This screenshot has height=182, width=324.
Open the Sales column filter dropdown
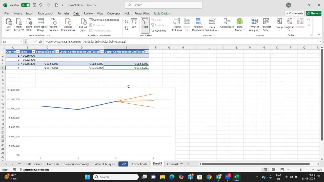(33, 52)
